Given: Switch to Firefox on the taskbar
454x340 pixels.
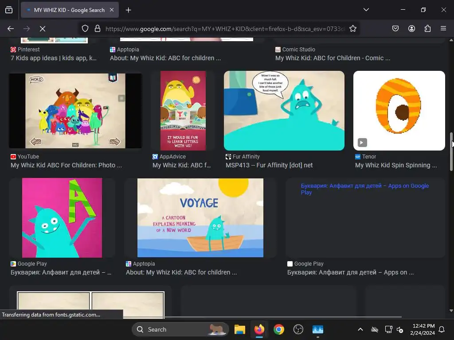Looking at the screenshot, I should point(259,329).
